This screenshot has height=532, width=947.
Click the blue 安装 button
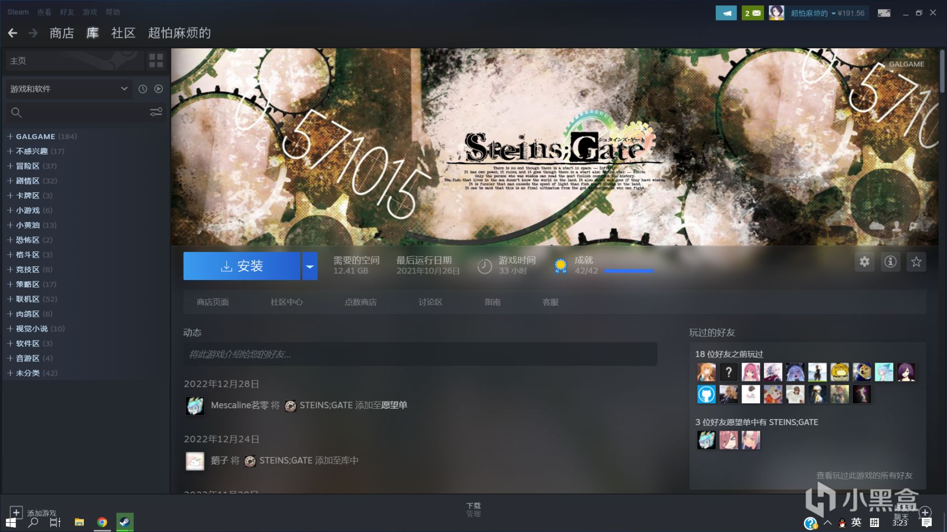click(242, 266)
